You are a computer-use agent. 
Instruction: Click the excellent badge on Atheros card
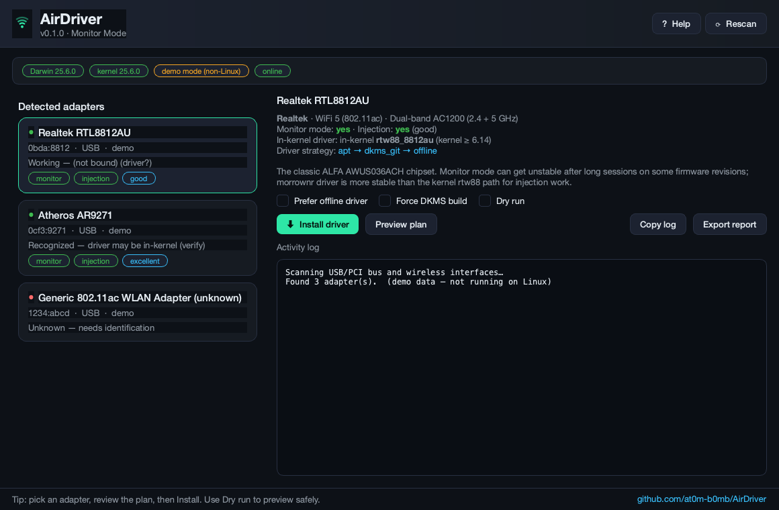point(144,261)
